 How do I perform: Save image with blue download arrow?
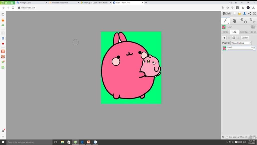click(244, 13)
